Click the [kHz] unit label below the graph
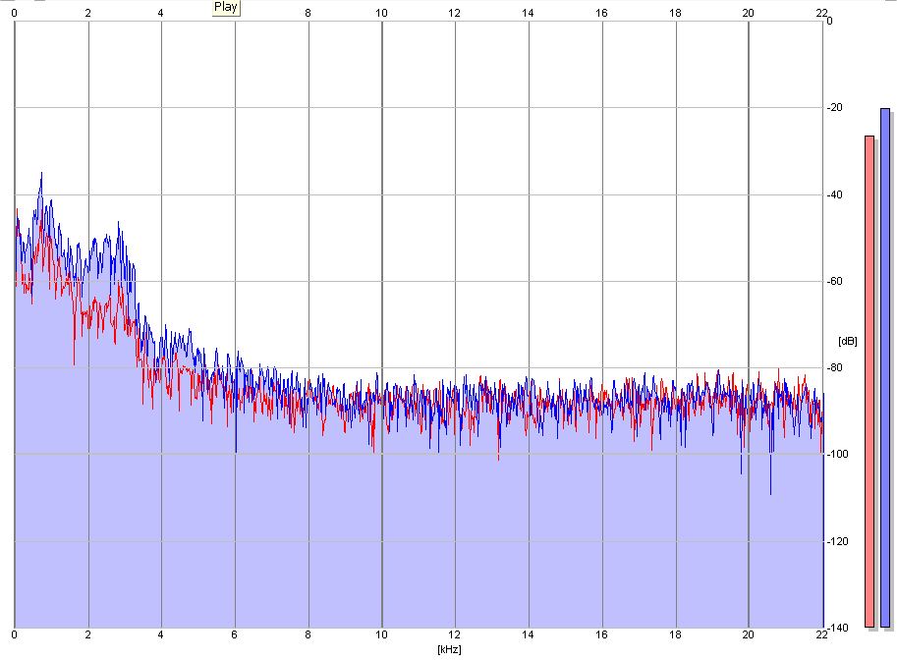 [x=449, y=649]
